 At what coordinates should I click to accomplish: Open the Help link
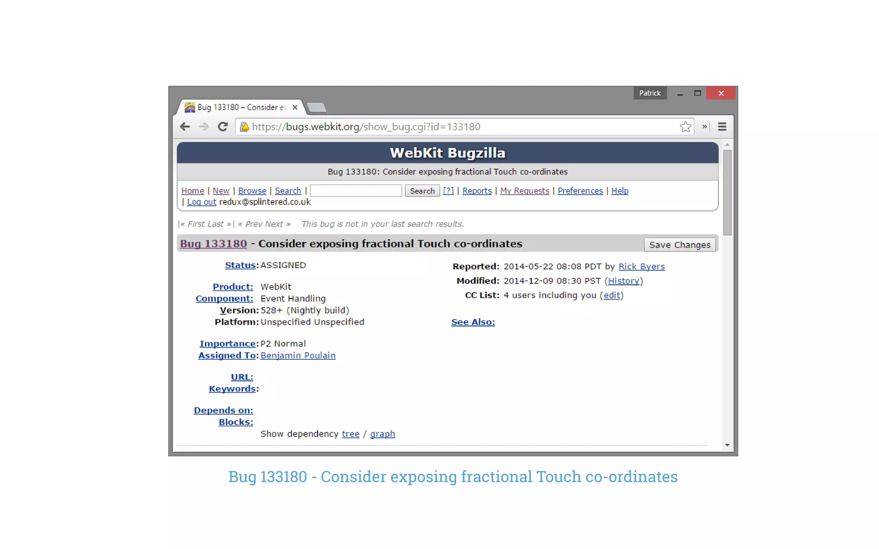click(620, 191)
